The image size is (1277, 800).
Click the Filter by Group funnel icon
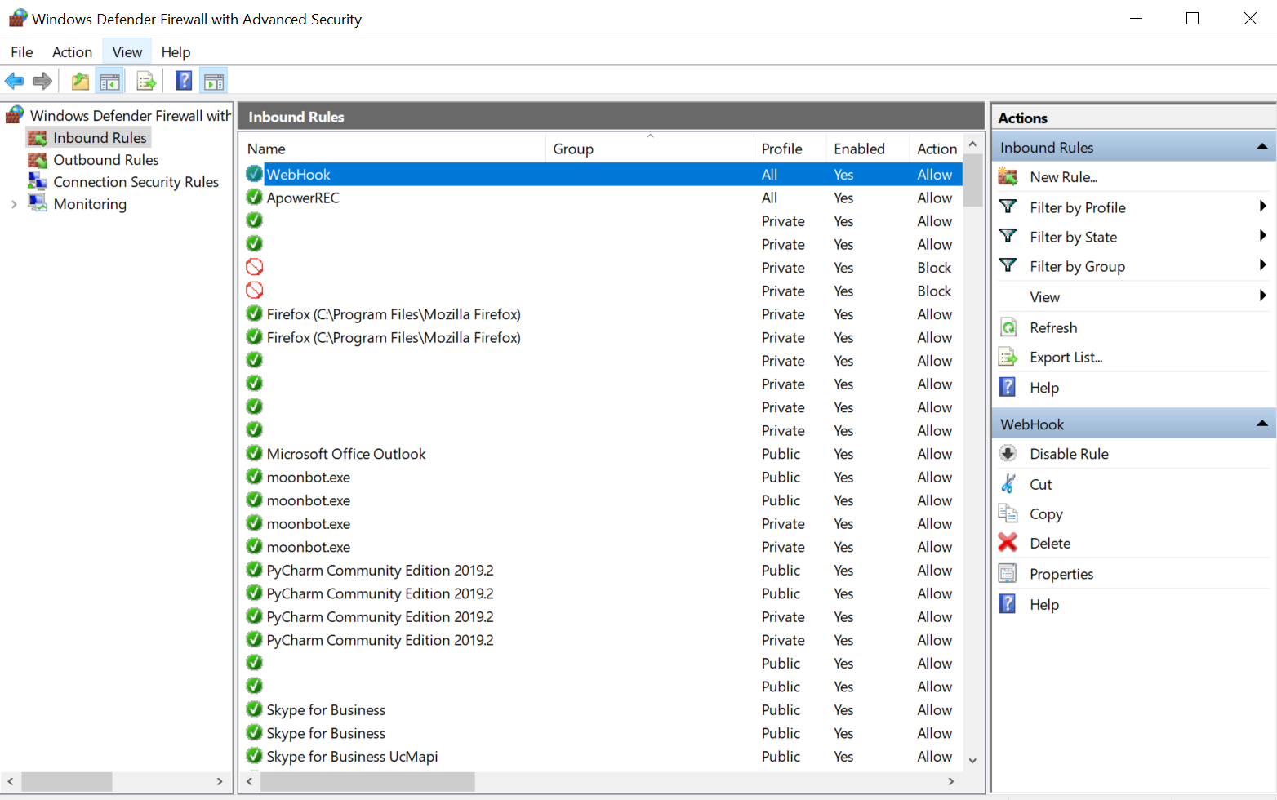point(1008,265)
